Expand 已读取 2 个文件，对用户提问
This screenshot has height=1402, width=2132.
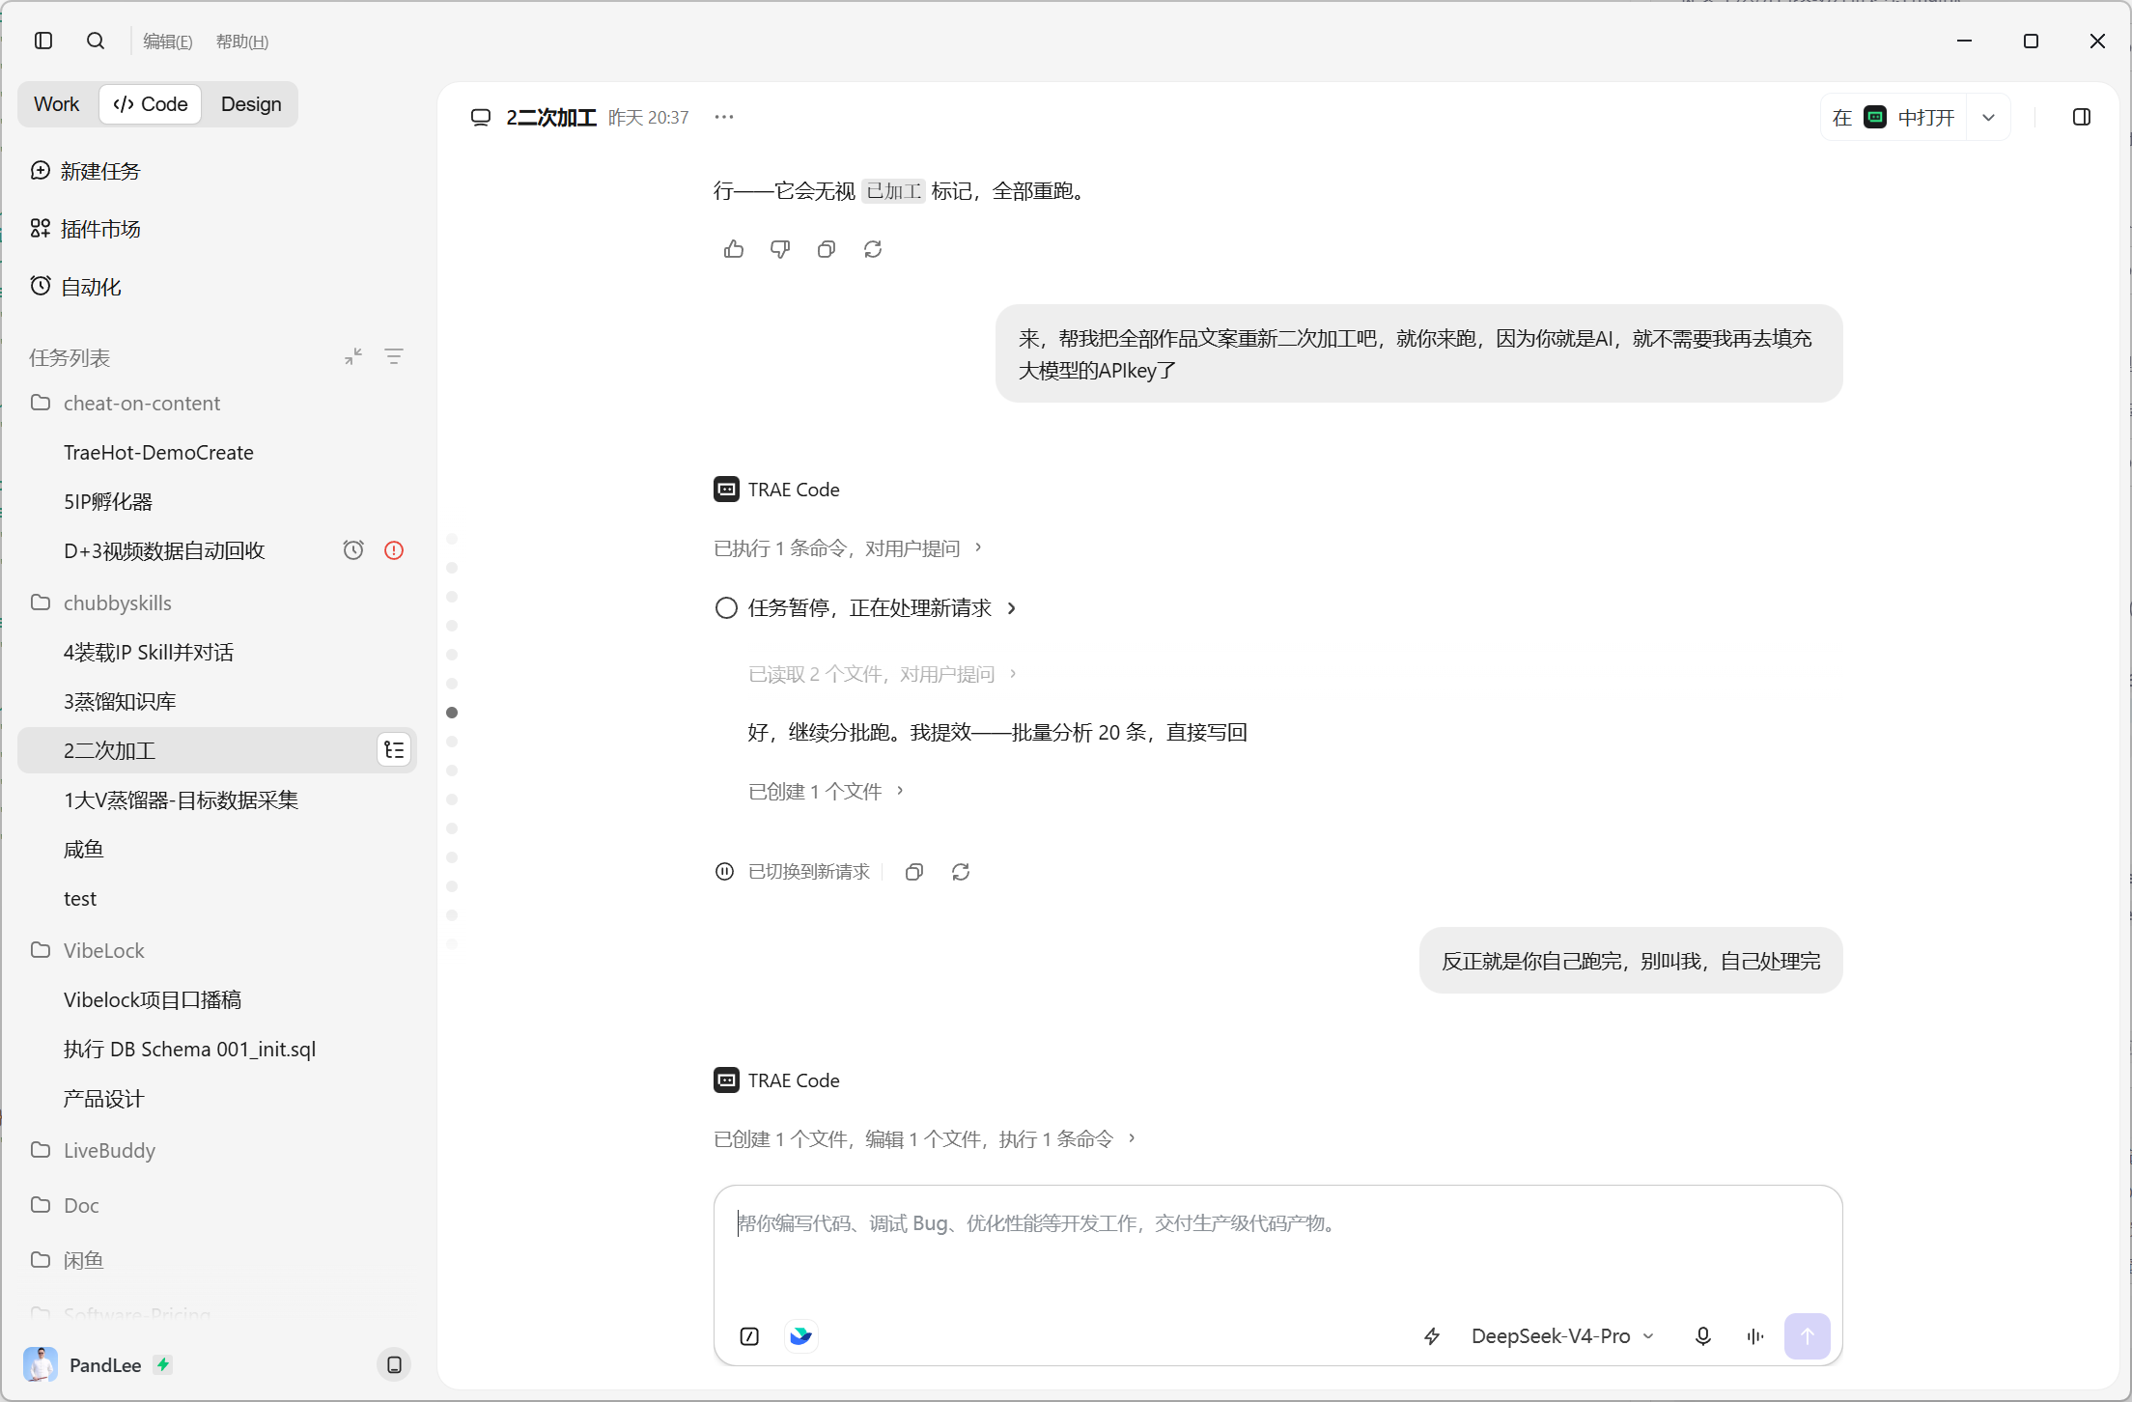[883, 674]
